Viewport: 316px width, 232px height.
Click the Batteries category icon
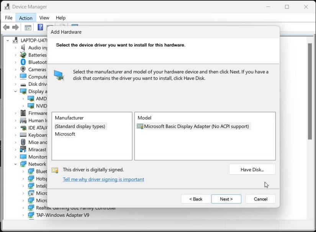coord(23,55)
